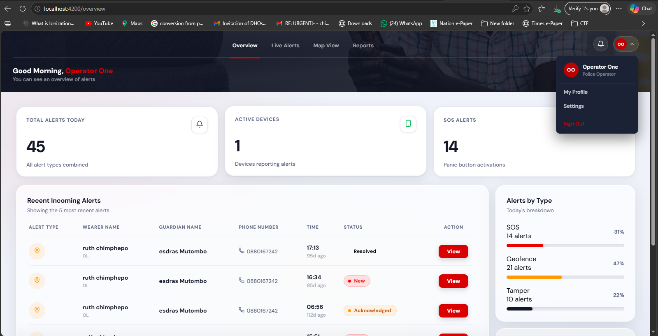Open the Reports tab
Screen dimensions: 658x336
[x=363, y=46]
